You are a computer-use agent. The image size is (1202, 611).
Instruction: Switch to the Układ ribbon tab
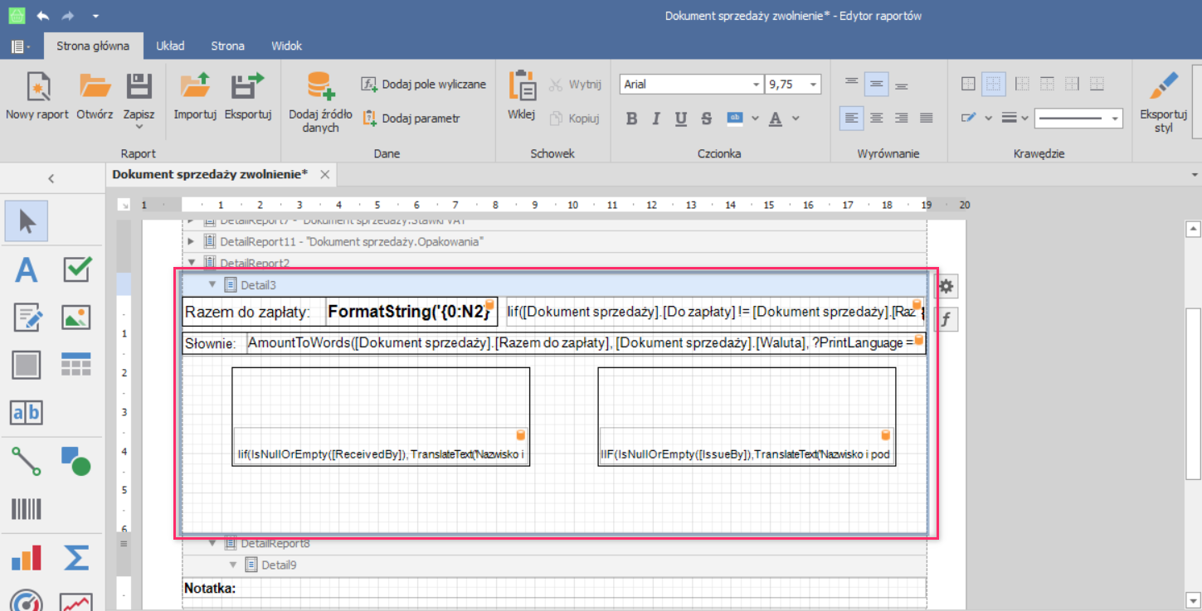coord(170,46)
